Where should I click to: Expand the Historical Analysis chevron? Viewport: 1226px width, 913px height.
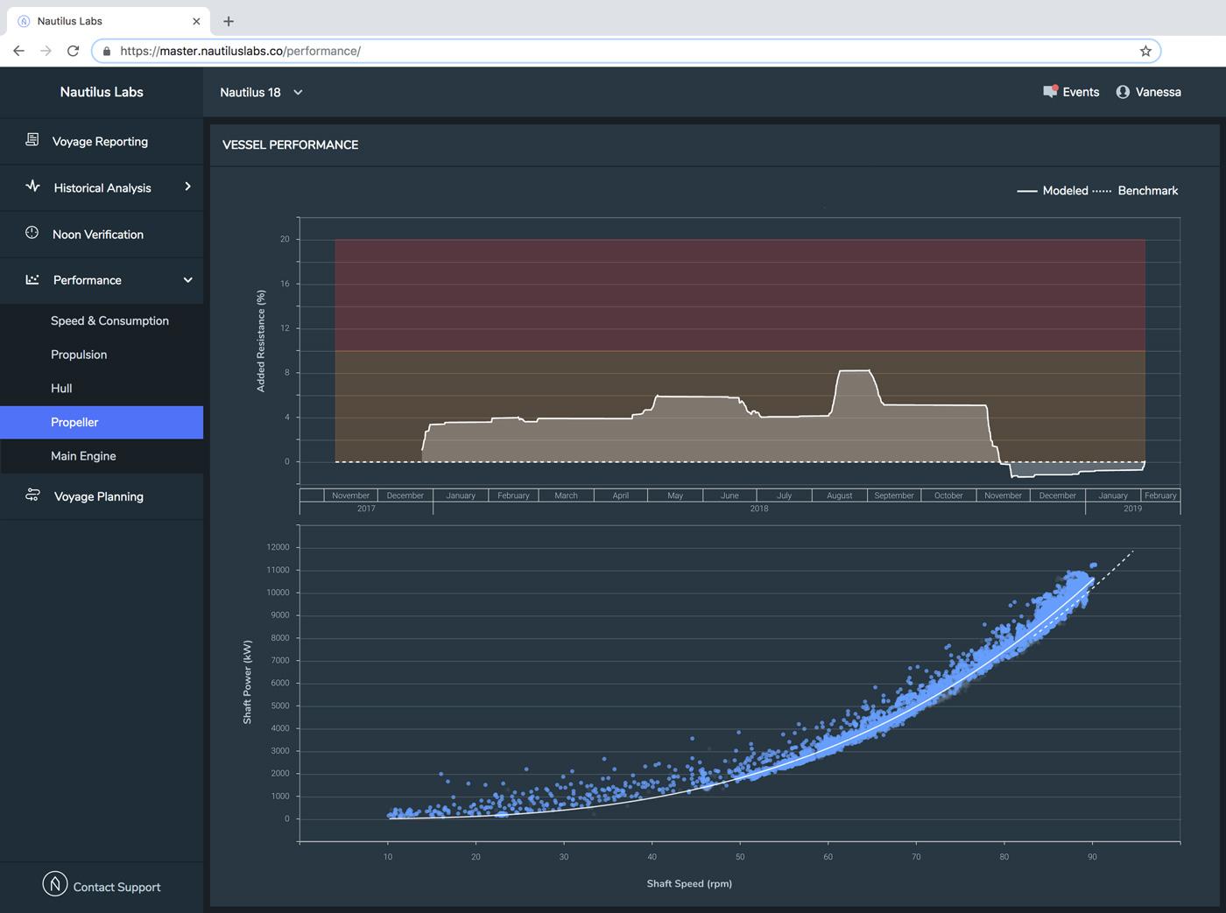coord(187,186)
